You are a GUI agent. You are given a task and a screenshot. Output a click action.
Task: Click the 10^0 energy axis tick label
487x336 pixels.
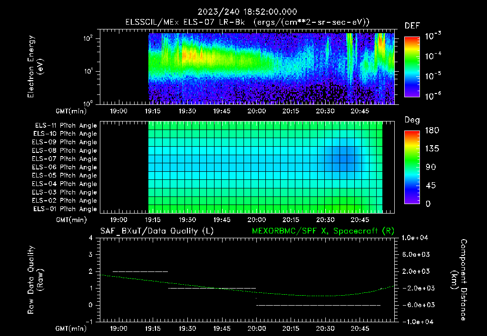pyautogui.click(x=88, y=103)
